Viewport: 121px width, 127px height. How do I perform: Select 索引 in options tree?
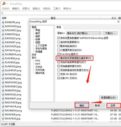tap(34, 58)
